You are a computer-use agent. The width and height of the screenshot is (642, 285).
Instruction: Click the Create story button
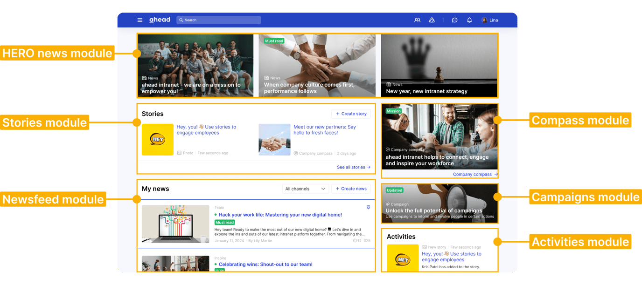(x=351, y=114)
